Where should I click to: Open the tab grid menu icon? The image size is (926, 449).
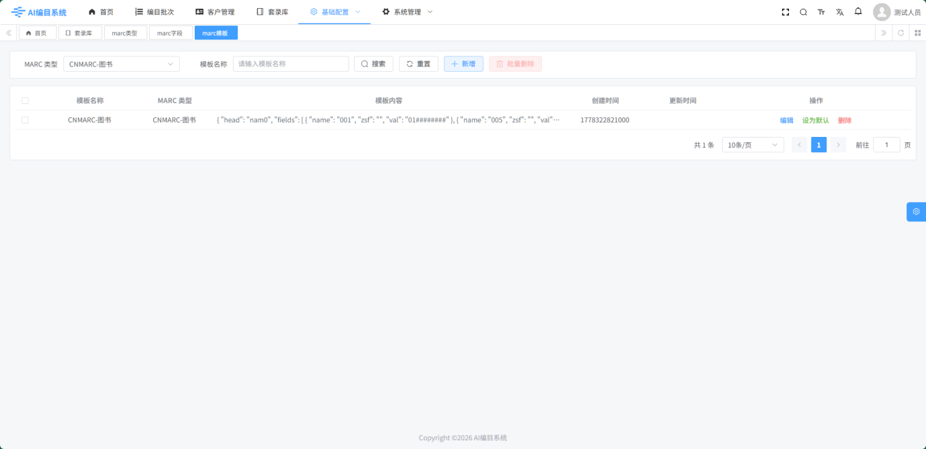(918, 33)
